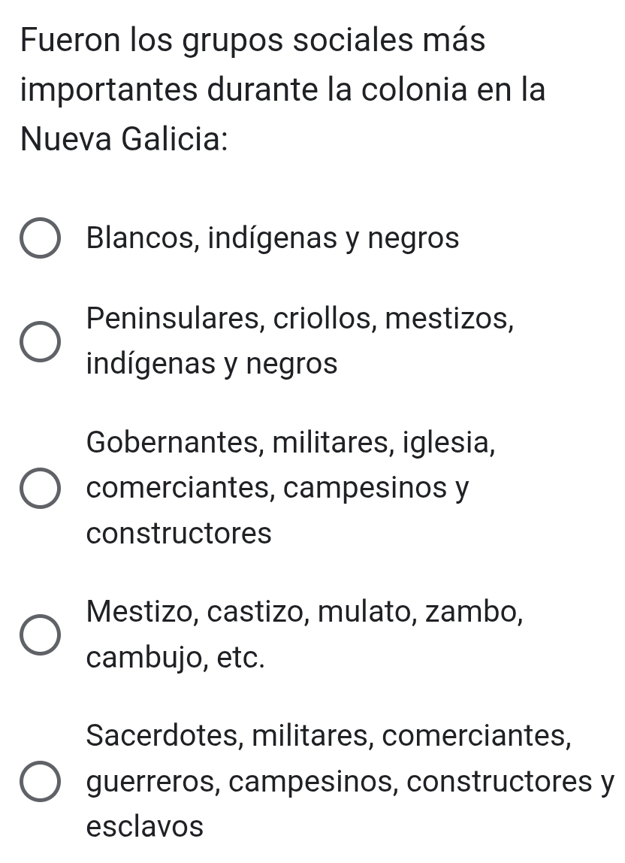This screenshot has height=863, width=625.
Task: Click the 'indígenas y negros' second line text
Action: click(x=212, y=365)
